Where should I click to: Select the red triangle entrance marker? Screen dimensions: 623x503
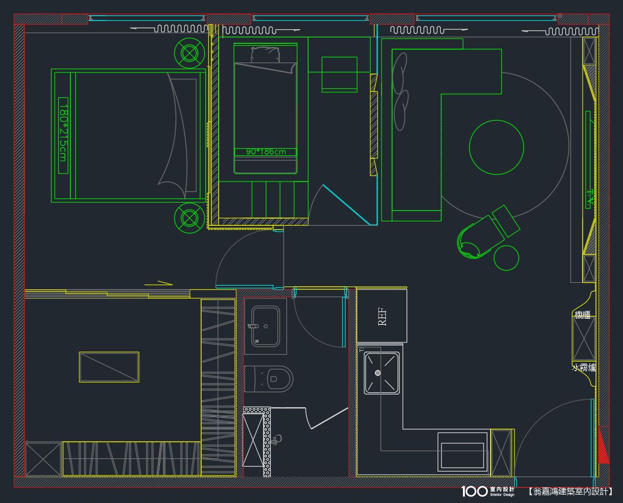(x=603, y=446)
